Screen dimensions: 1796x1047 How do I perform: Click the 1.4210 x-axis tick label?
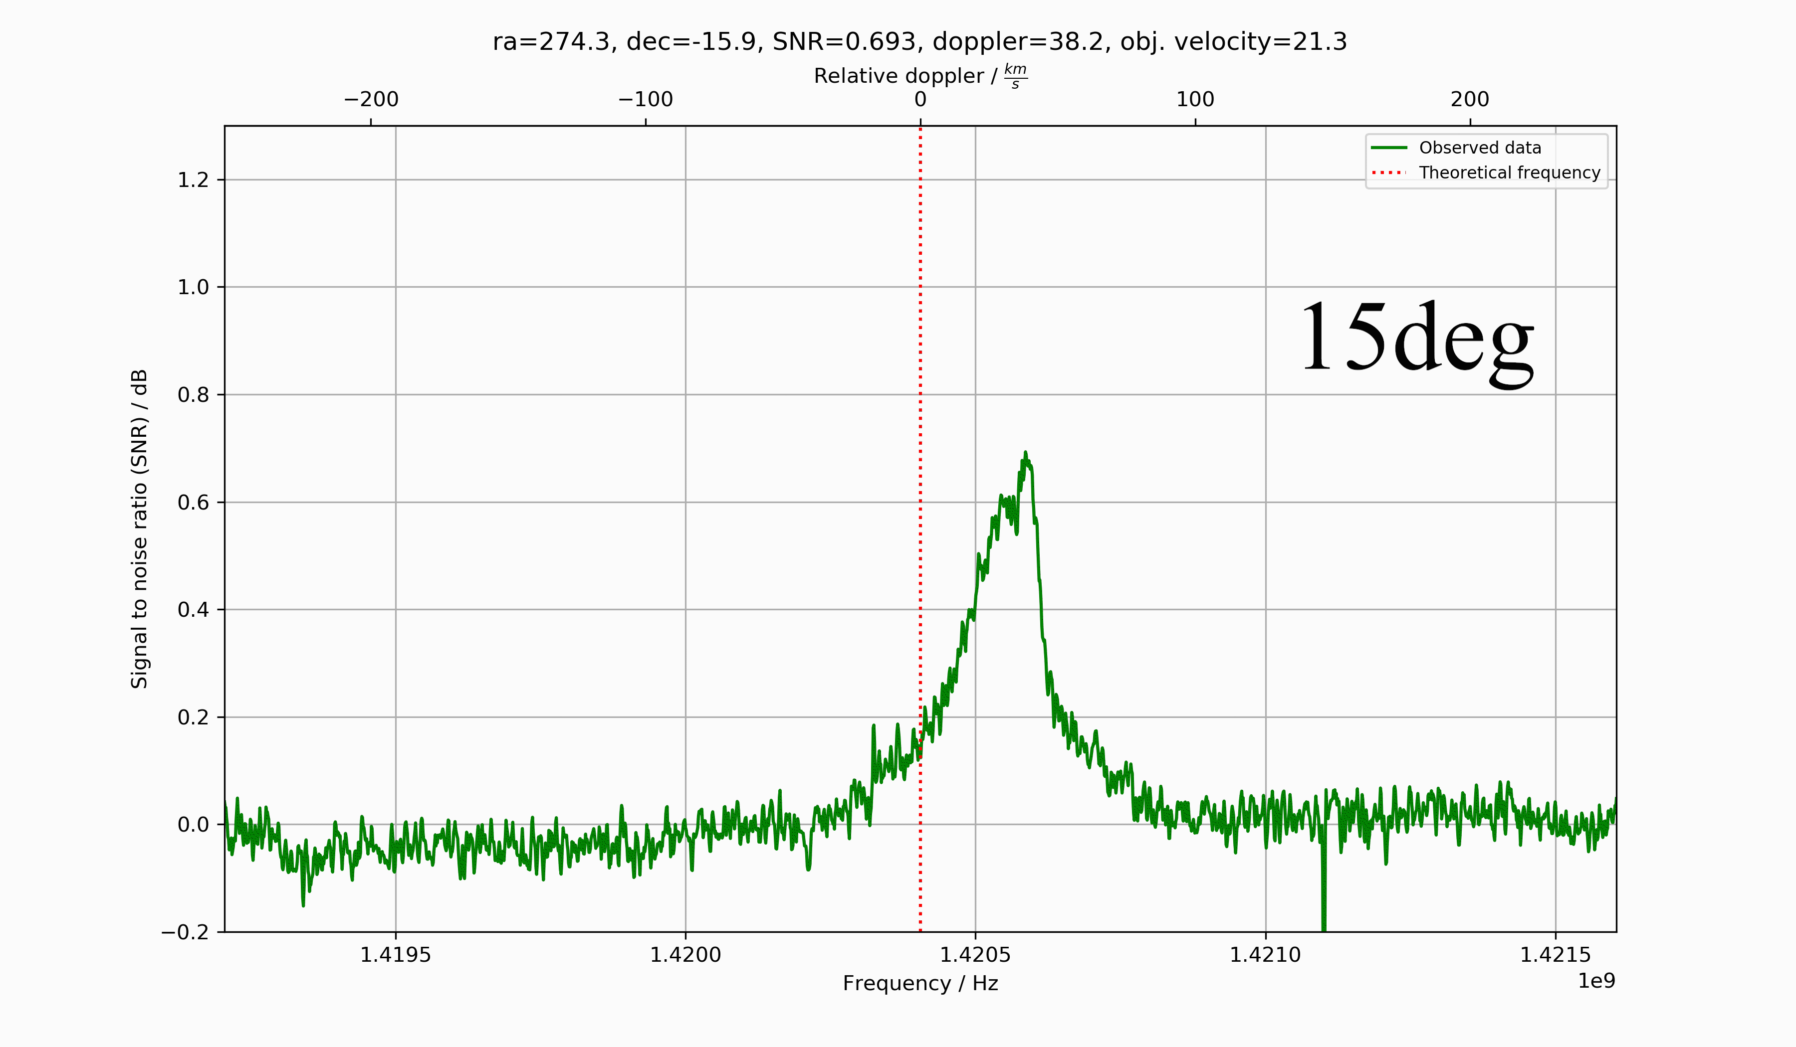(x=1265, y=955)
